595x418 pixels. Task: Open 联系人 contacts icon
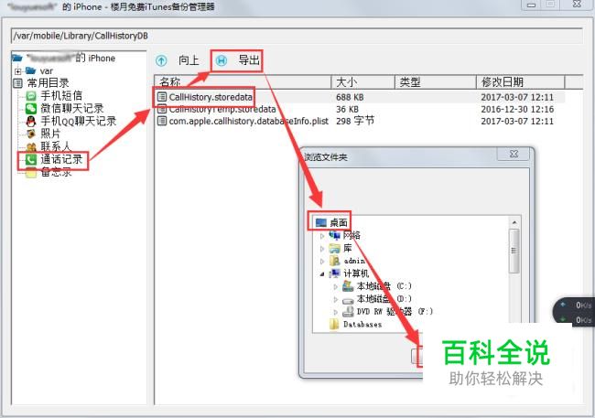click(31, 146)
